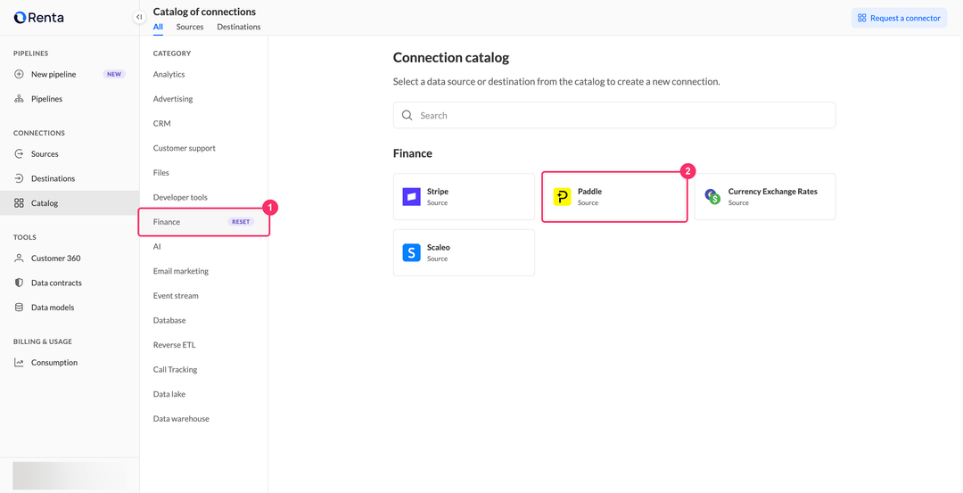
Task: Open New pipeline in sidebar
Action: pos(70,74)
